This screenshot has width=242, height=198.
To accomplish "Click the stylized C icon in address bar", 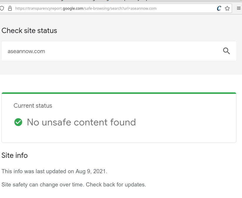I will (219, 8).
